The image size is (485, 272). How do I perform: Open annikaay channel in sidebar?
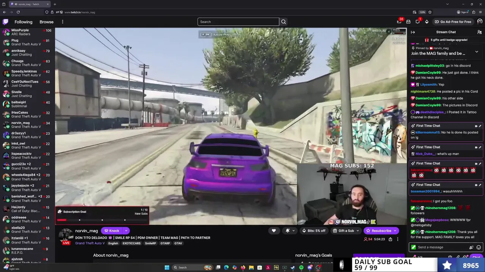tap(27, 53)
